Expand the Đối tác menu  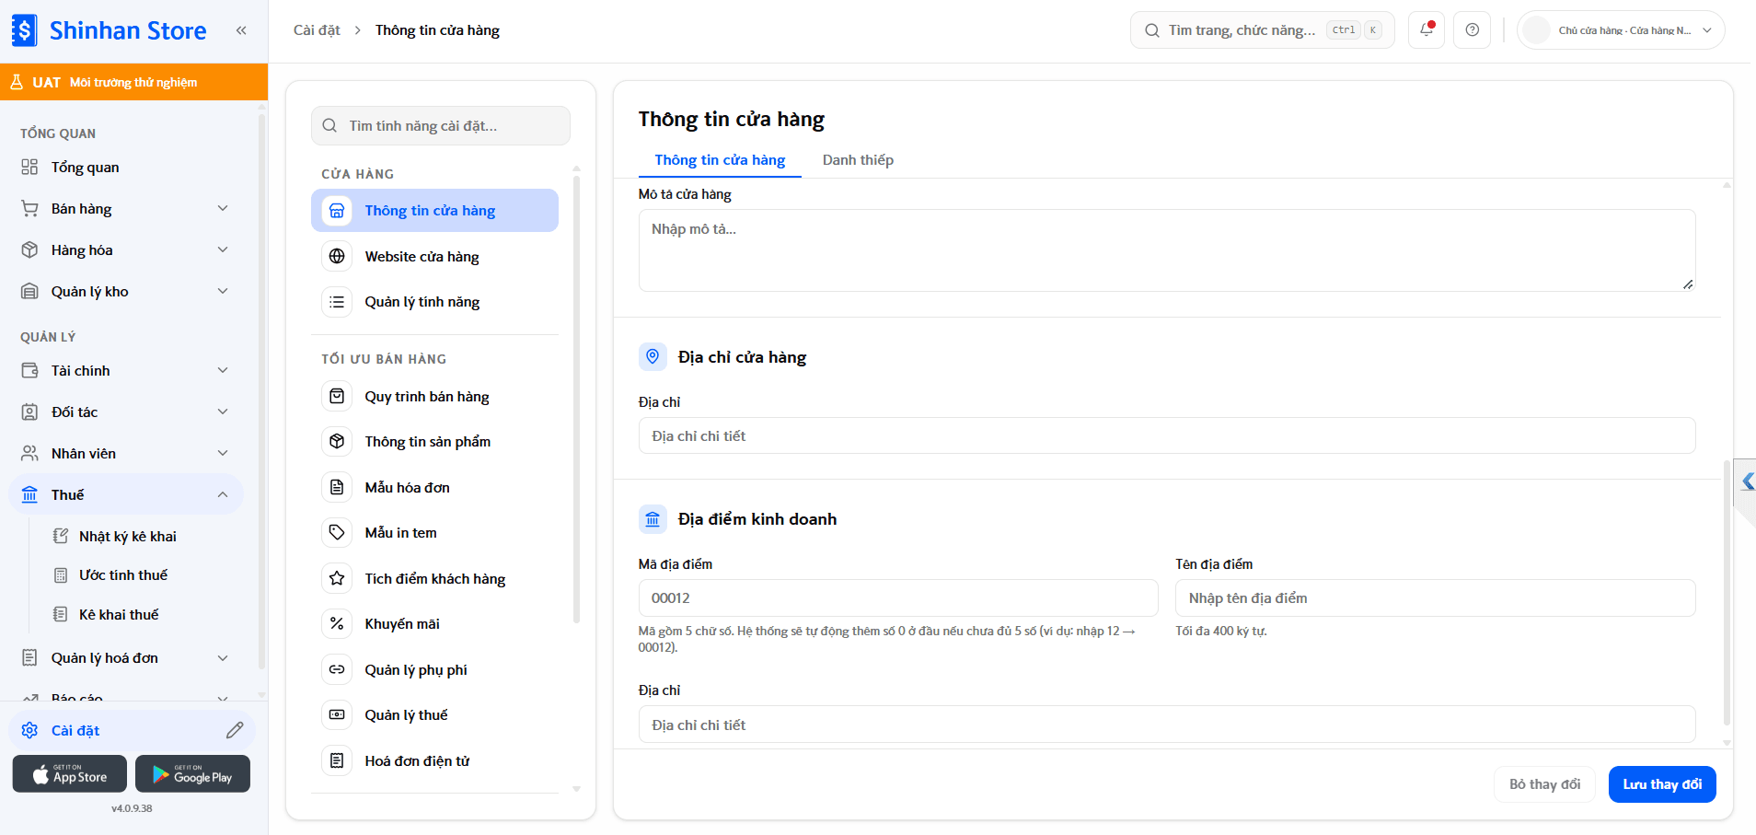click(126, 412)
